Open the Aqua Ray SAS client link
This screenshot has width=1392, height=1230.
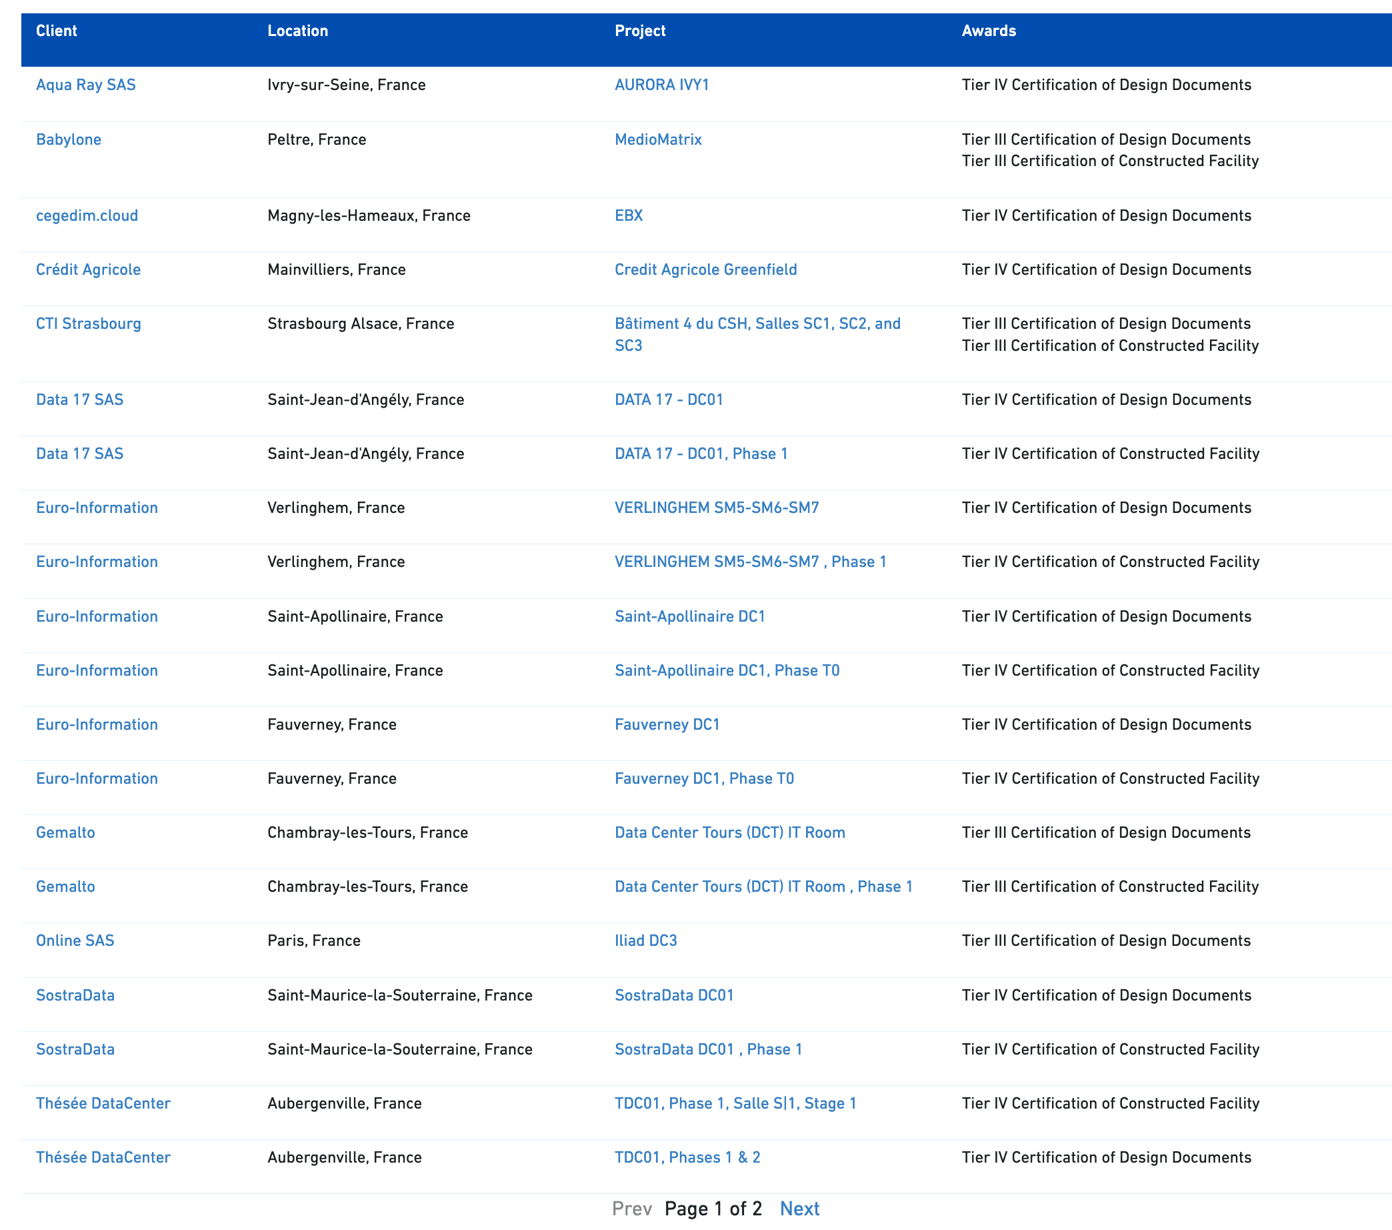(86, 85)
